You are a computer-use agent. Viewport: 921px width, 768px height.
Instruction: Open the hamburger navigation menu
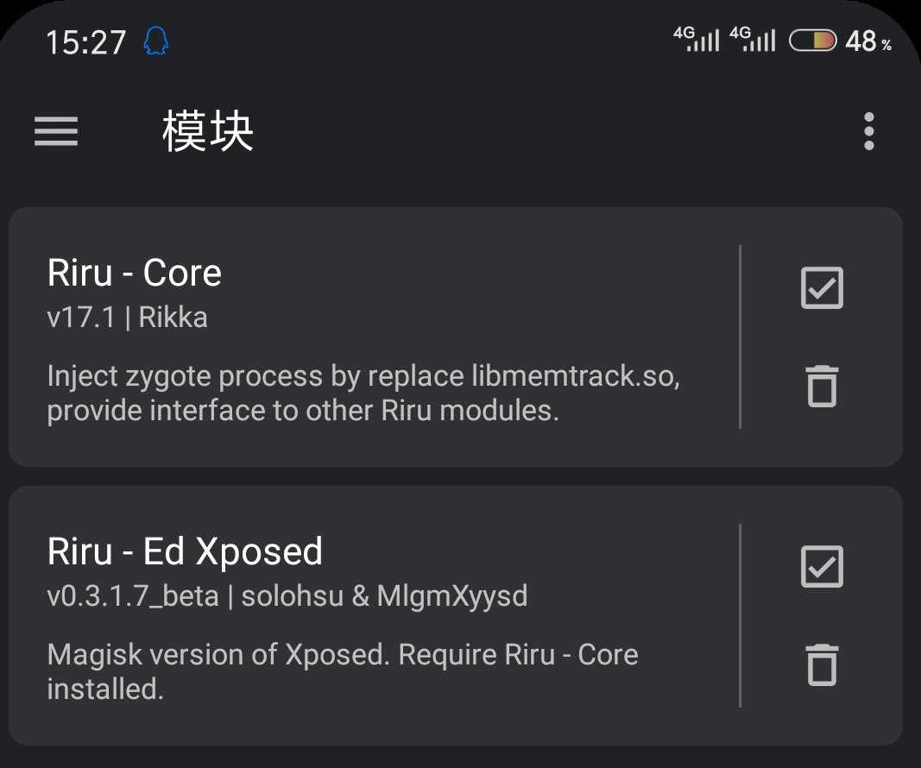(x=56, y=131)
